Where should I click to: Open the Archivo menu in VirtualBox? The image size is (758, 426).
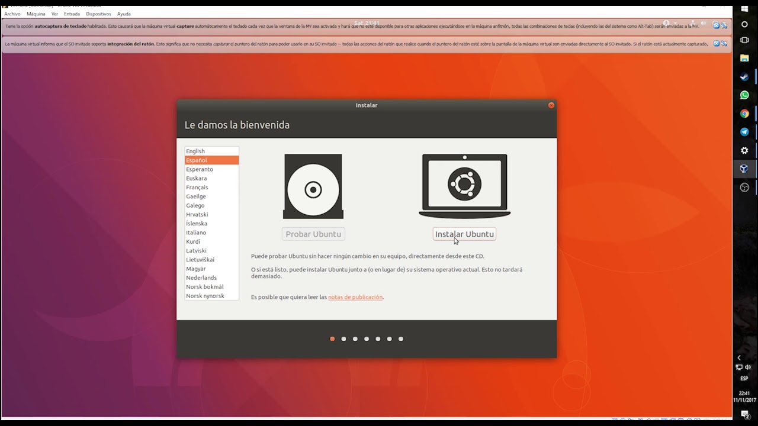point(12,14)
